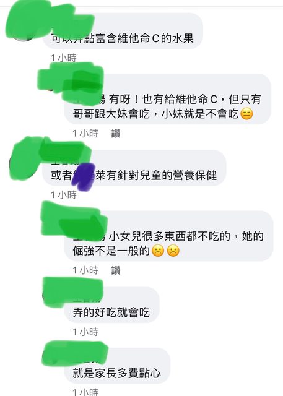The height and width of the screenshot is (396, 283).
Task: Select the comment about 針對兒童的營養保健
Action: coord(134,168)
